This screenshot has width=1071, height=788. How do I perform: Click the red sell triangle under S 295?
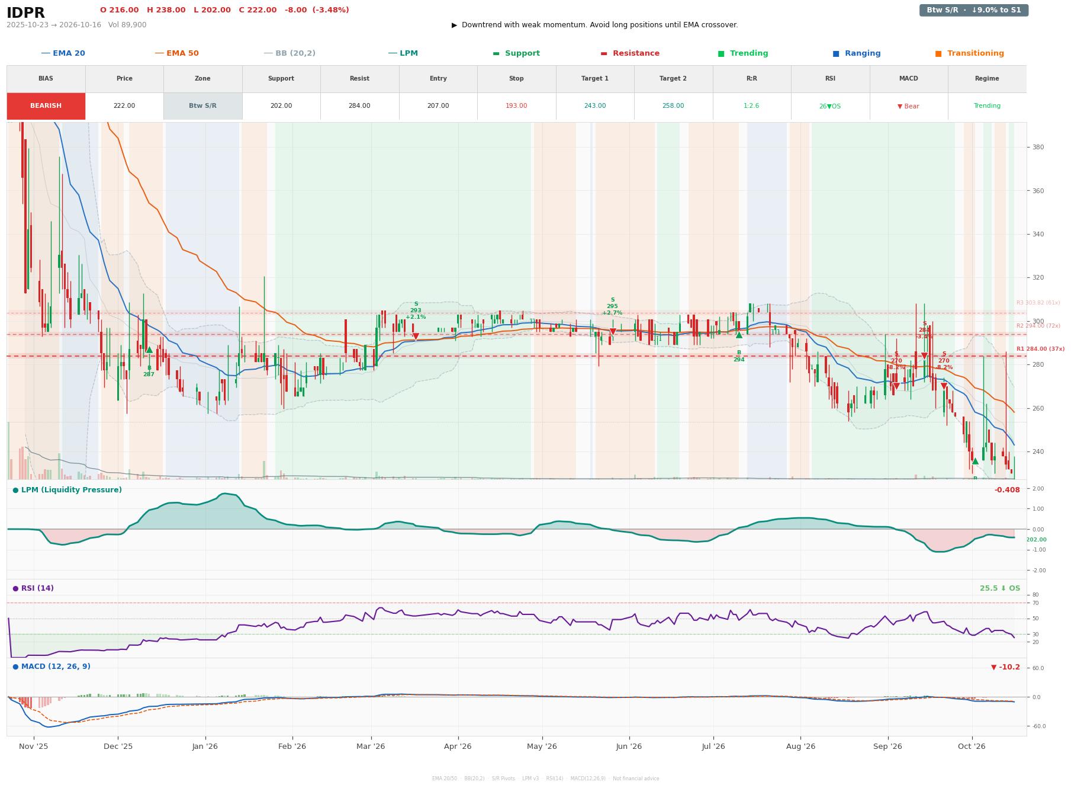[613, 332]
